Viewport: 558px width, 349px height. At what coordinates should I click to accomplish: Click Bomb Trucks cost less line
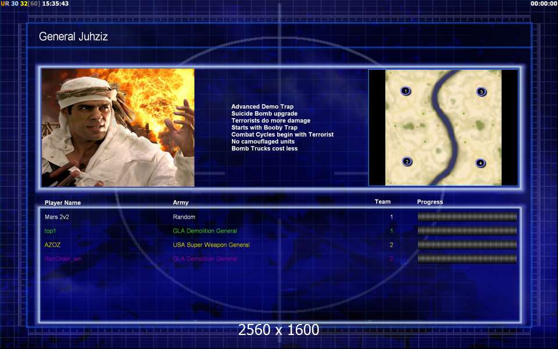click(264, 148)
